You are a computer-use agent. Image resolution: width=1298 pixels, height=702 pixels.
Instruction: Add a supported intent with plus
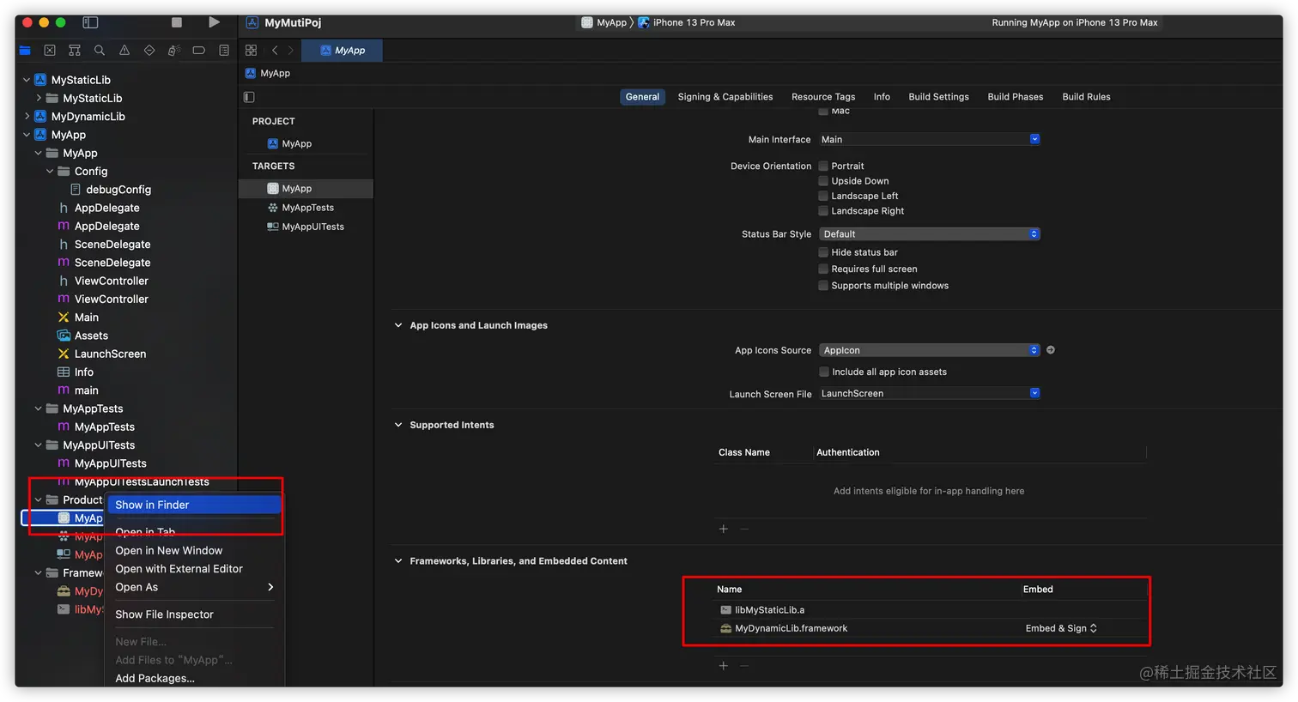(x=723, y=529)
